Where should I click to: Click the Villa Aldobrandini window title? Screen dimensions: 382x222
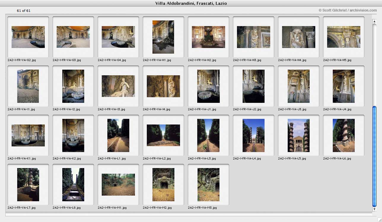point(191,3)
